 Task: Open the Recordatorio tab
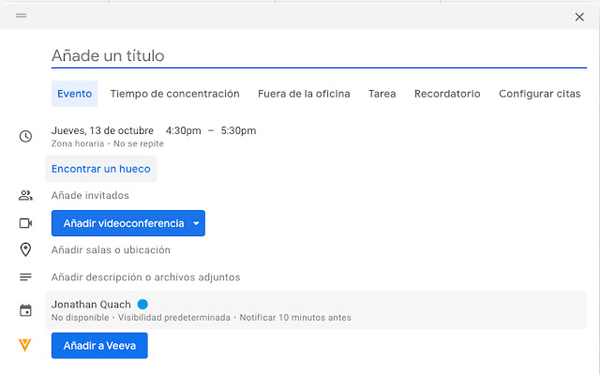tap(447, 94)
